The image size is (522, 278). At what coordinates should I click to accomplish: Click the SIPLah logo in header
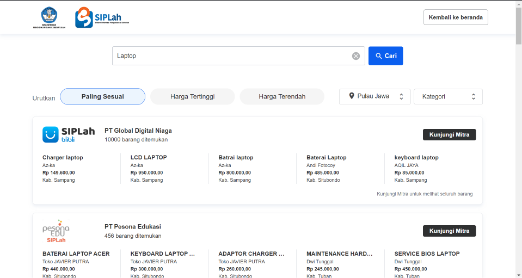[x=102, y=17]
